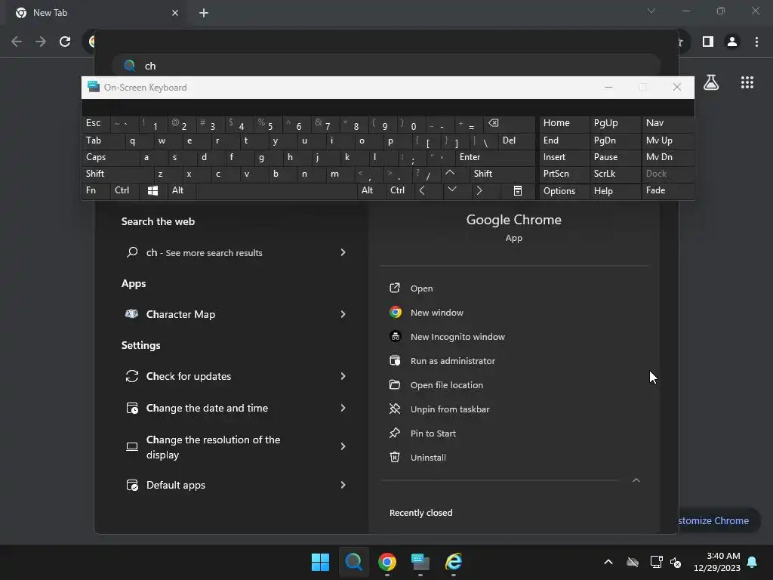Show hidden icons in system tray
Screen dimensions: 773x580
[x=608, y=562]
